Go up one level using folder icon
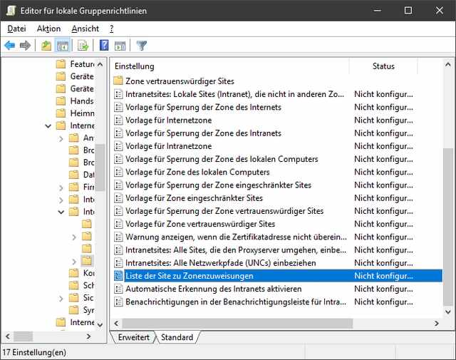Viewport: 456px width, 360px height. [46, 46]
